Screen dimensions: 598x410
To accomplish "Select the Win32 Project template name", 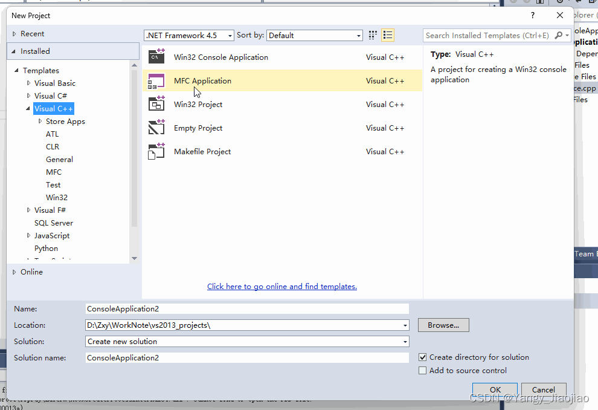I will coord(198,104).
